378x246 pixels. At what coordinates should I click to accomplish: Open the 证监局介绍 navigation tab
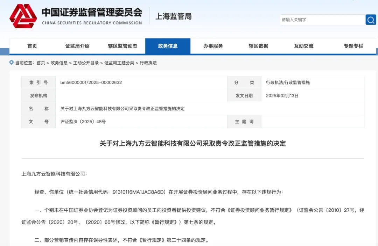pos(77,46)
